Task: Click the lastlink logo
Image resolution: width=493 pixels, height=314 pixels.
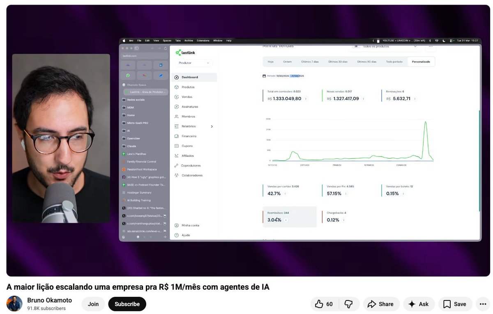Action: (184, 53)
